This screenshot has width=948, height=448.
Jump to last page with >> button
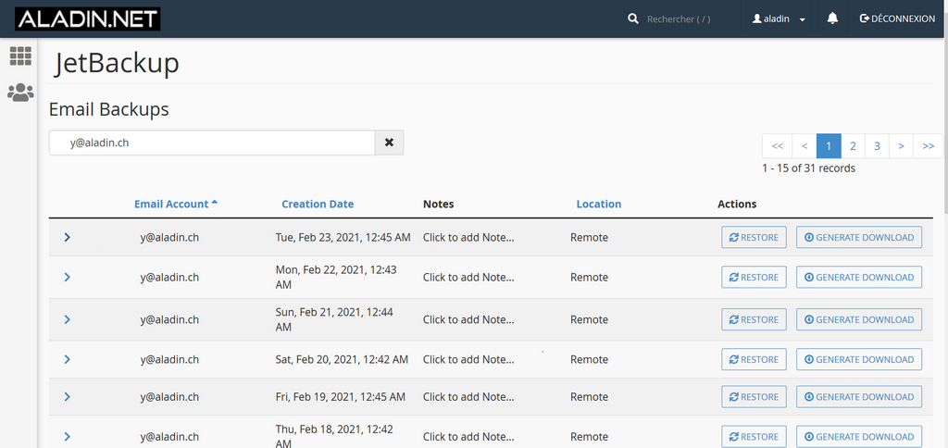tap(928, 145)
